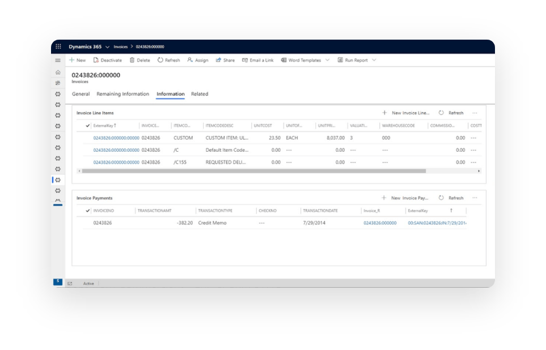
Task: Click the Deactivate command
Action: pyautogui.click(x=108, y=60)
